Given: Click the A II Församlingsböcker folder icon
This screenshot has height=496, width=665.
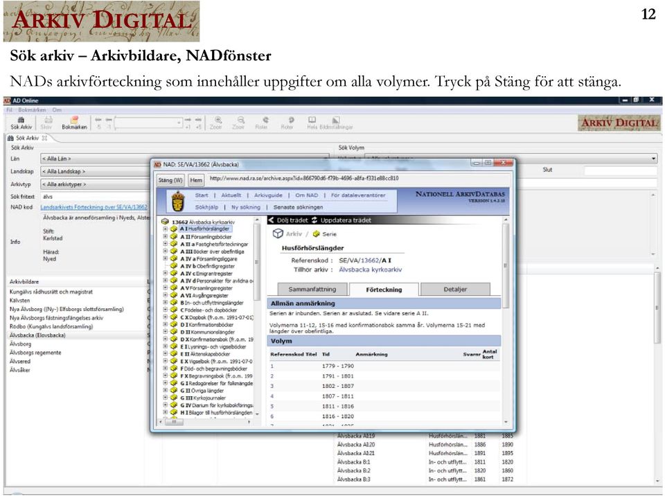Looking at the screenshot, I should [x=174, y=236].
